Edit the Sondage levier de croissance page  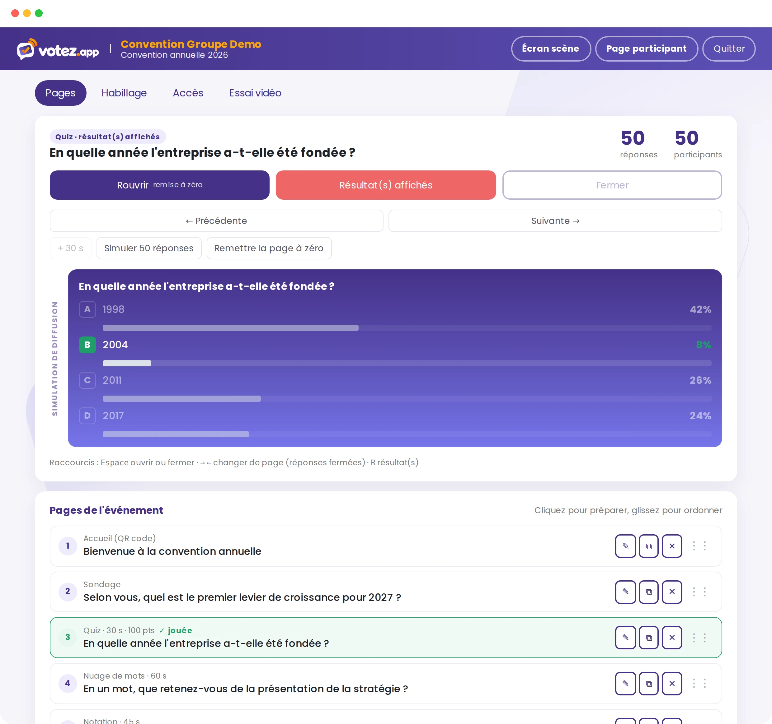[625, 592]
